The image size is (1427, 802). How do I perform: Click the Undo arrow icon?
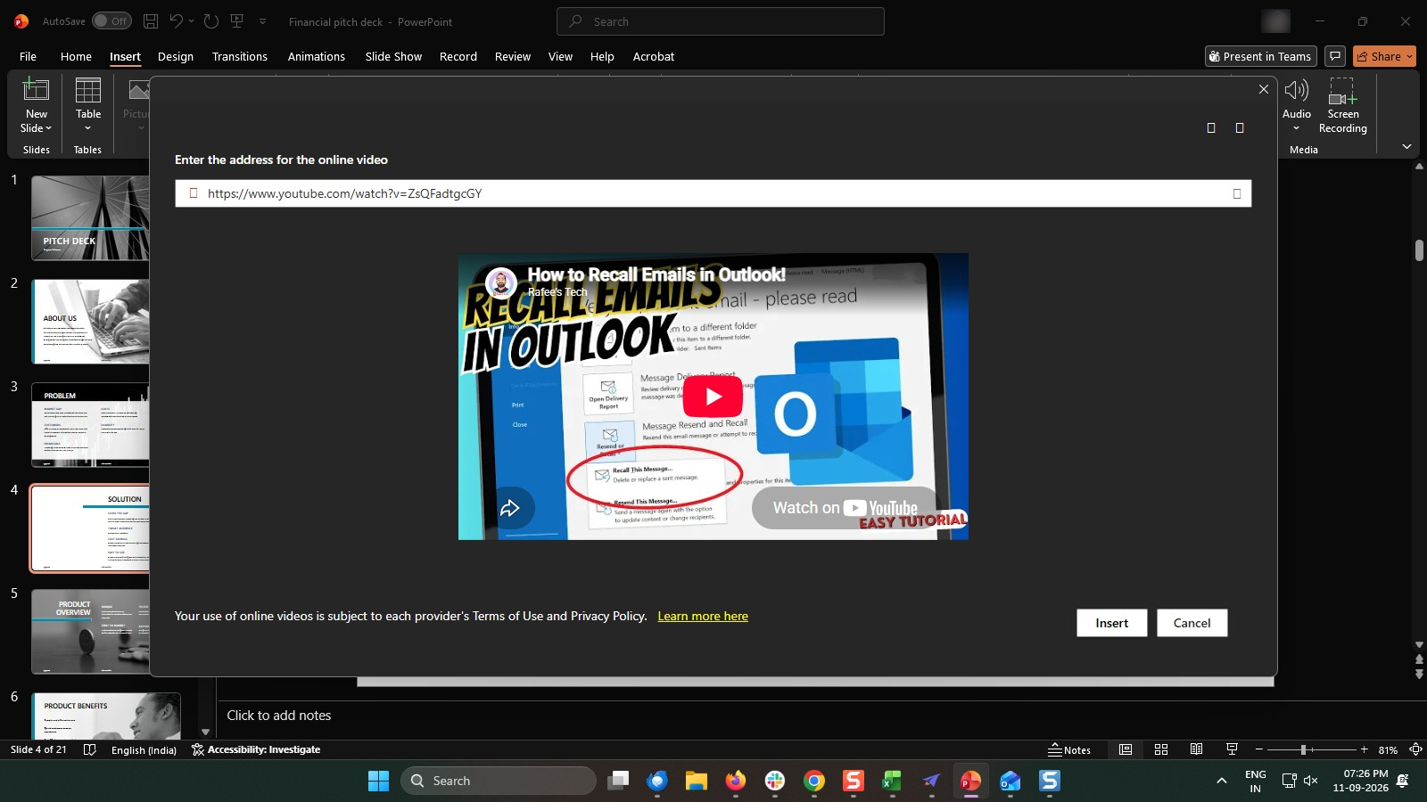click(x=177, y=21)
